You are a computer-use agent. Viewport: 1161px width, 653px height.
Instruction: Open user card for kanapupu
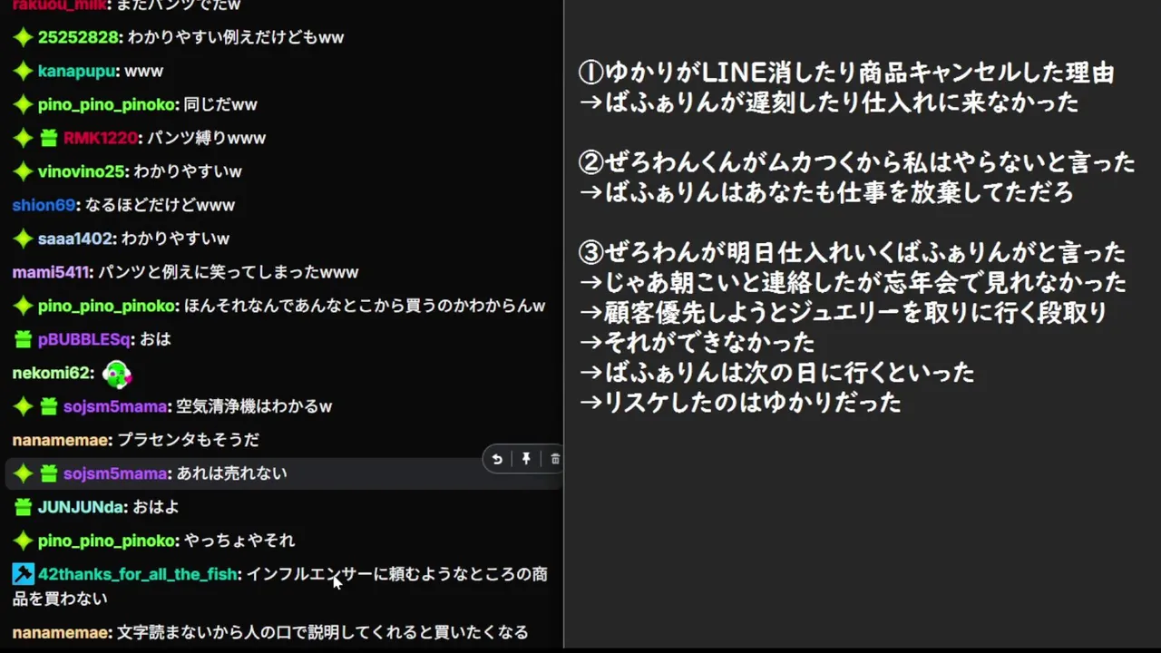click(77, 71)
